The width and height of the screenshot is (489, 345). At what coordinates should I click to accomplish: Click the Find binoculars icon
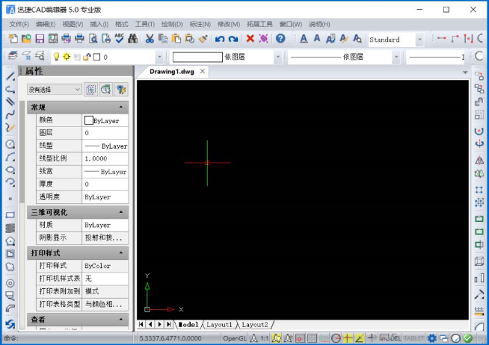[132, 38]
